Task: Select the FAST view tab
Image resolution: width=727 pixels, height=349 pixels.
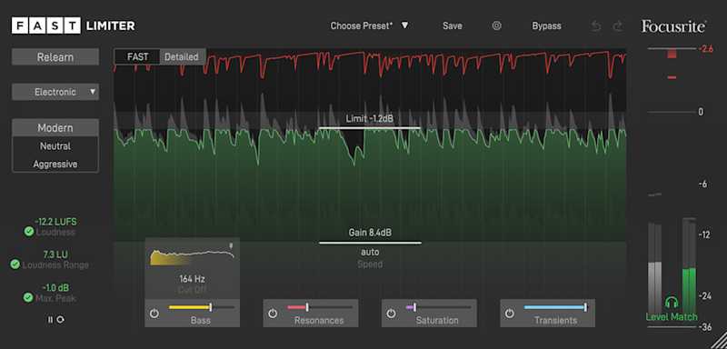Action: coord(138,57)
